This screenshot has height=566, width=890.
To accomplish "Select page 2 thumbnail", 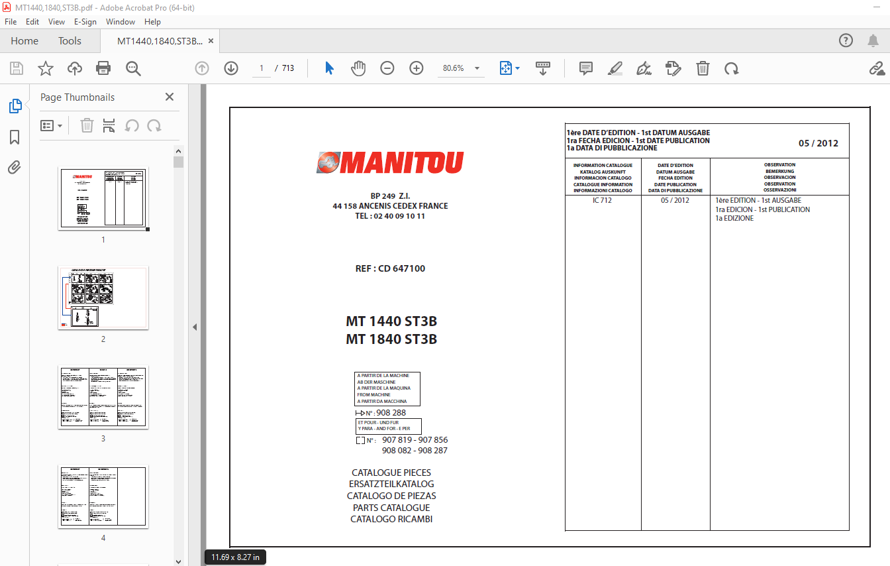I will coord(103,298).
